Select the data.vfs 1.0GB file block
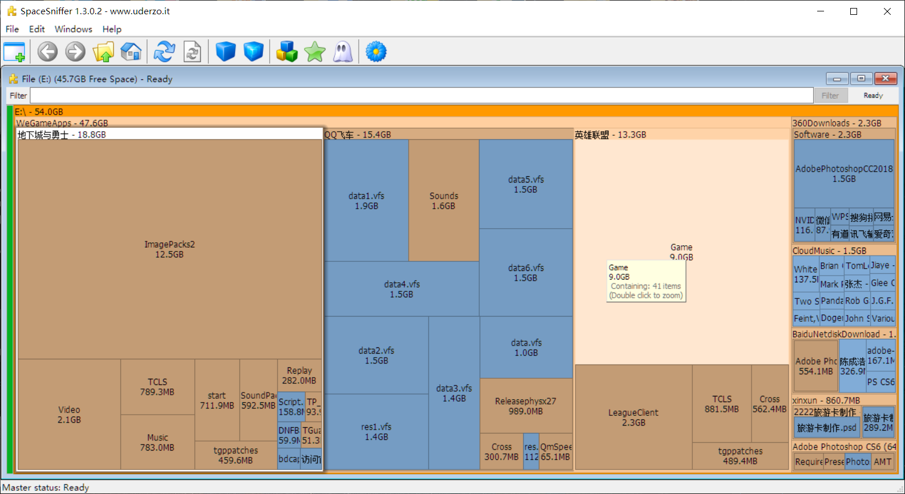Image resolution: width=905 pixels, height=494 pixels. pos(526,347)
